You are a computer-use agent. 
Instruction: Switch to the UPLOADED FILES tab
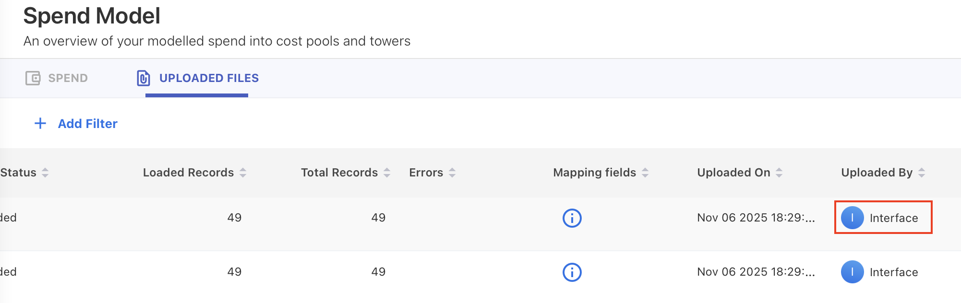(x=209, y=78)
